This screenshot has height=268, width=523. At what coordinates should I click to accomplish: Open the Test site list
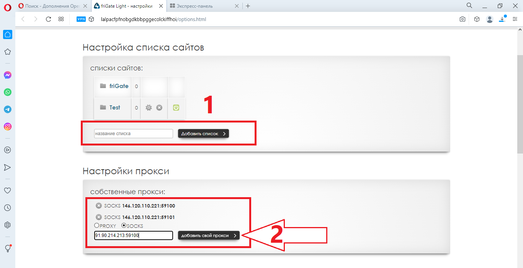[114, 108]
